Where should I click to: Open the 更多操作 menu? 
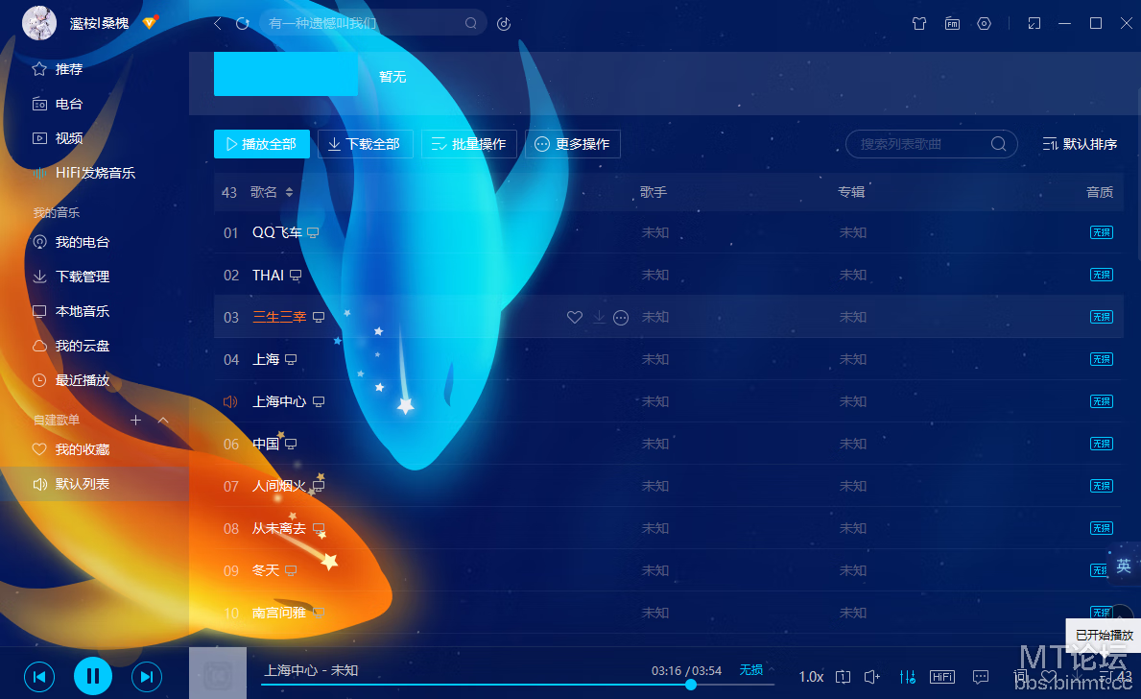573,144
